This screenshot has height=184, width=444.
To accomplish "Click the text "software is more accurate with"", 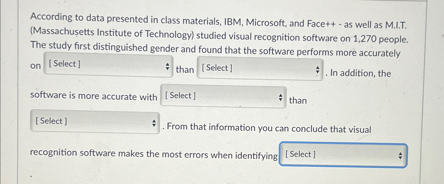I will pos(93,96).
